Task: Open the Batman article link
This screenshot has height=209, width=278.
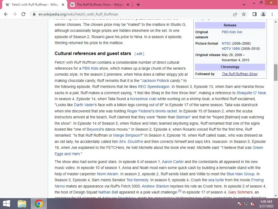Action: tap(183, 117)
